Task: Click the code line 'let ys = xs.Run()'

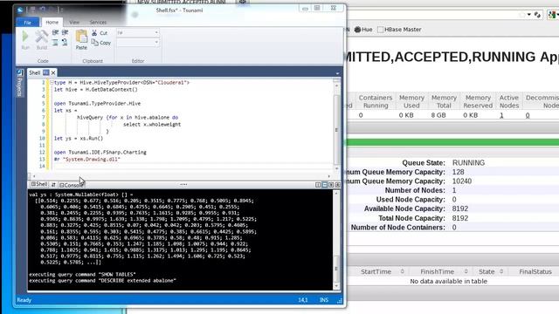Action: (79, 139)
